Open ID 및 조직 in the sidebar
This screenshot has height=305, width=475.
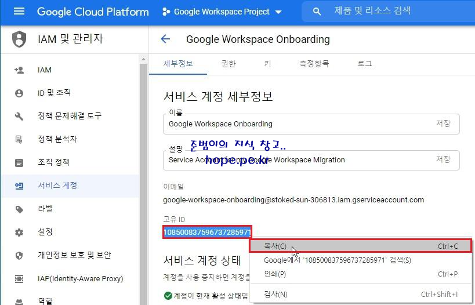pyautogui.click(x=70, y=93)
